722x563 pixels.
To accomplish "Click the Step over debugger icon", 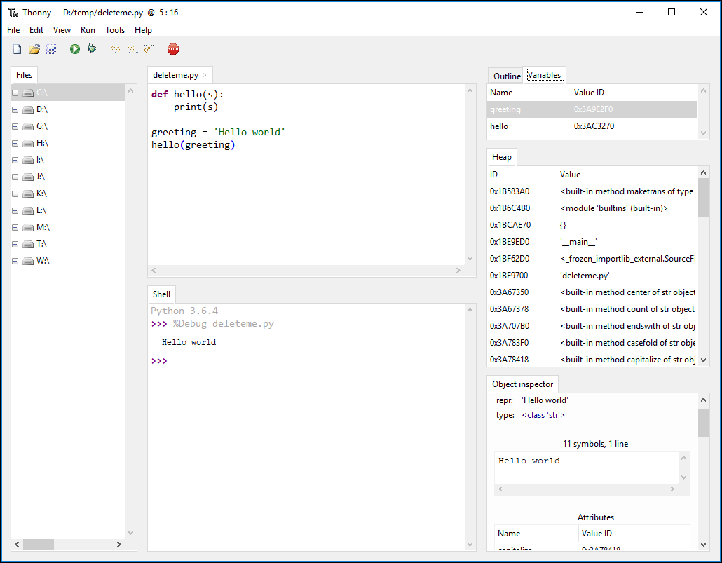I will tap(116, 49).
